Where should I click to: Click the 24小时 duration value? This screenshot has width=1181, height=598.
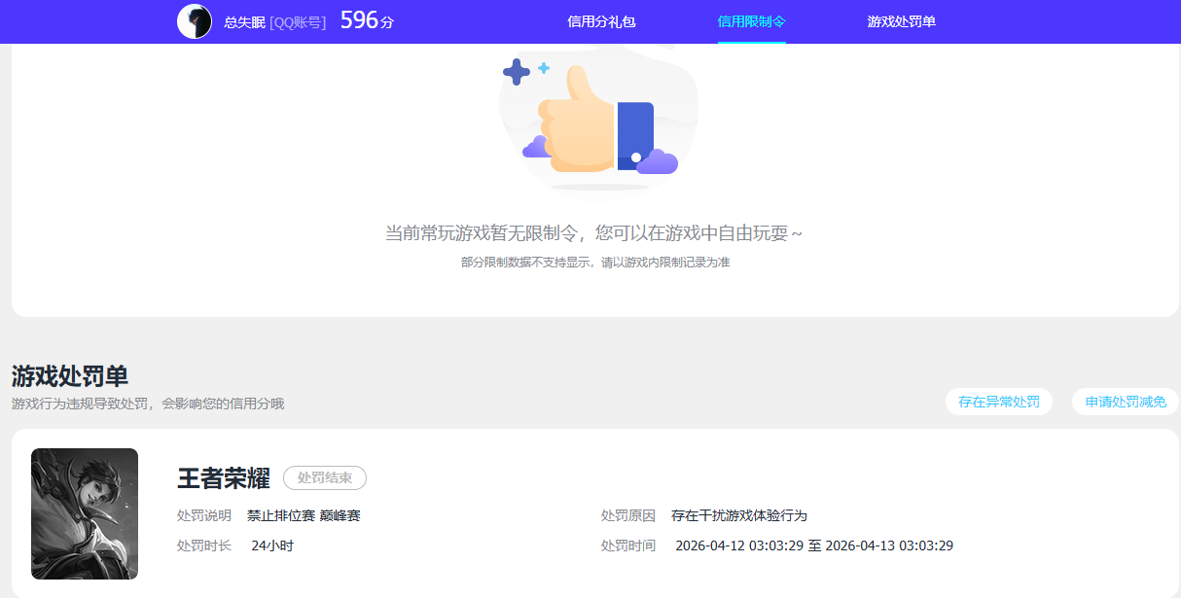pyautogui.click(x=272, y=545)
